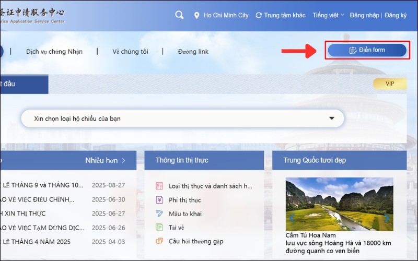Click the search magnifier icon
Image resolution: width=418 pixels, height=261 pixels.
[x=179, y=15]
